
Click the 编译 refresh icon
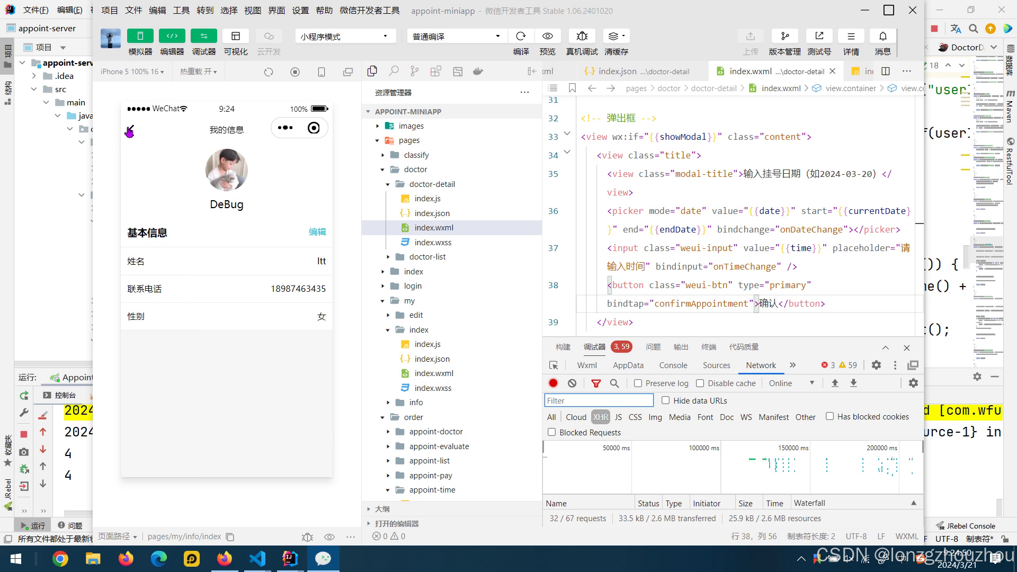click(521, 36)
